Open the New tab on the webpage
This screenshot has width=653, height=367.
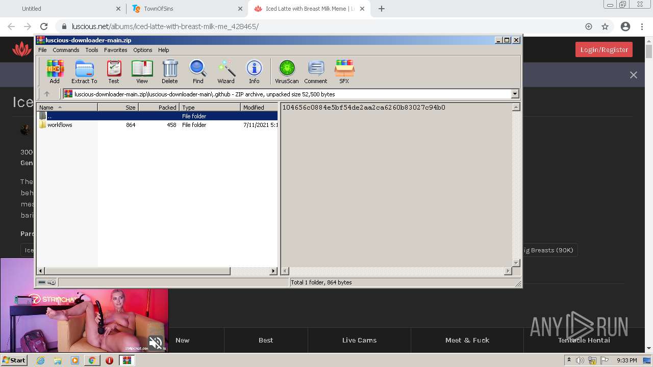coord(182,340)
